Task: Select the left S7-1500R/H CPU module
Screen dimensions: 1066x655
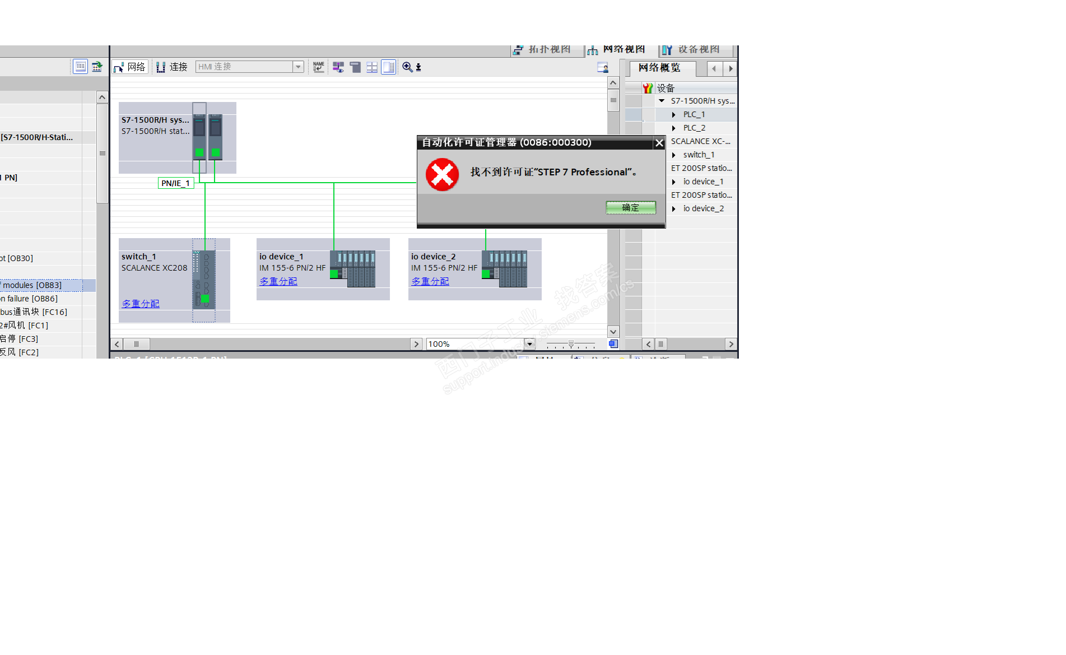Action: [x=199, y=137]
